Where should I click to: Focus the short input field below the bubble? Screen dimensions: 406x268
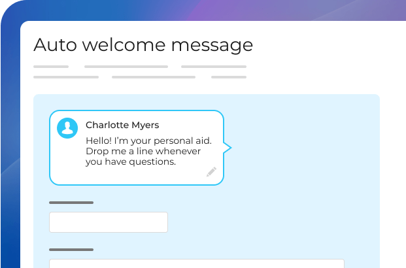click(109, 222)
